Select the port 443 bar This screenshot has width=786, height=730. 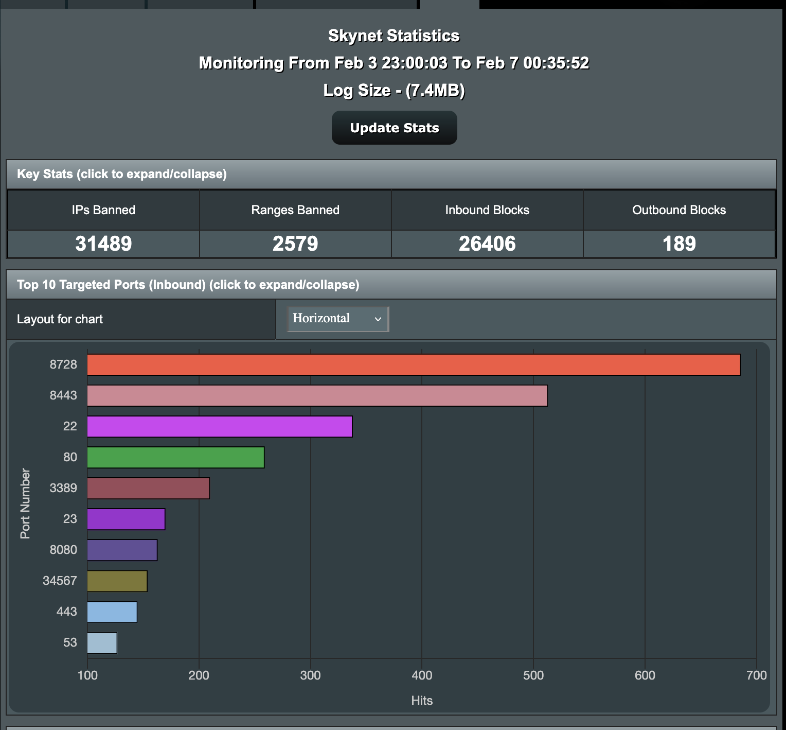pyautogui.click(x=112, y=612)
